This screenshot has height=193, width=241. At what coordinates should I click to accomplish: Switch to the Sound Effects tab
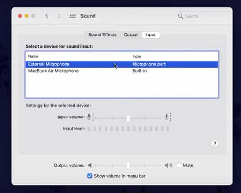(102, 34)
